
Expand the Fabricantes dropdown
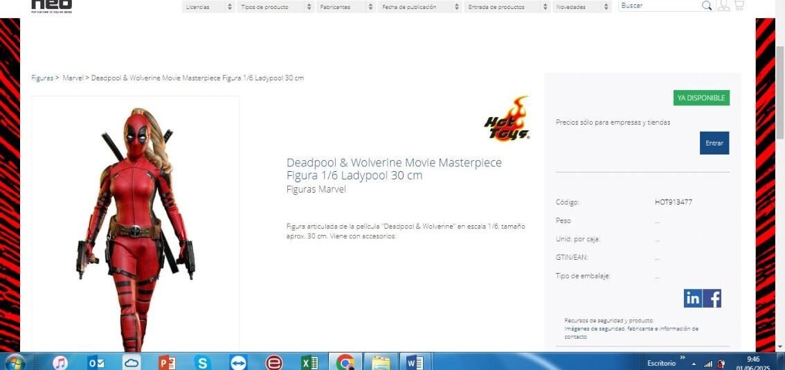346,7
